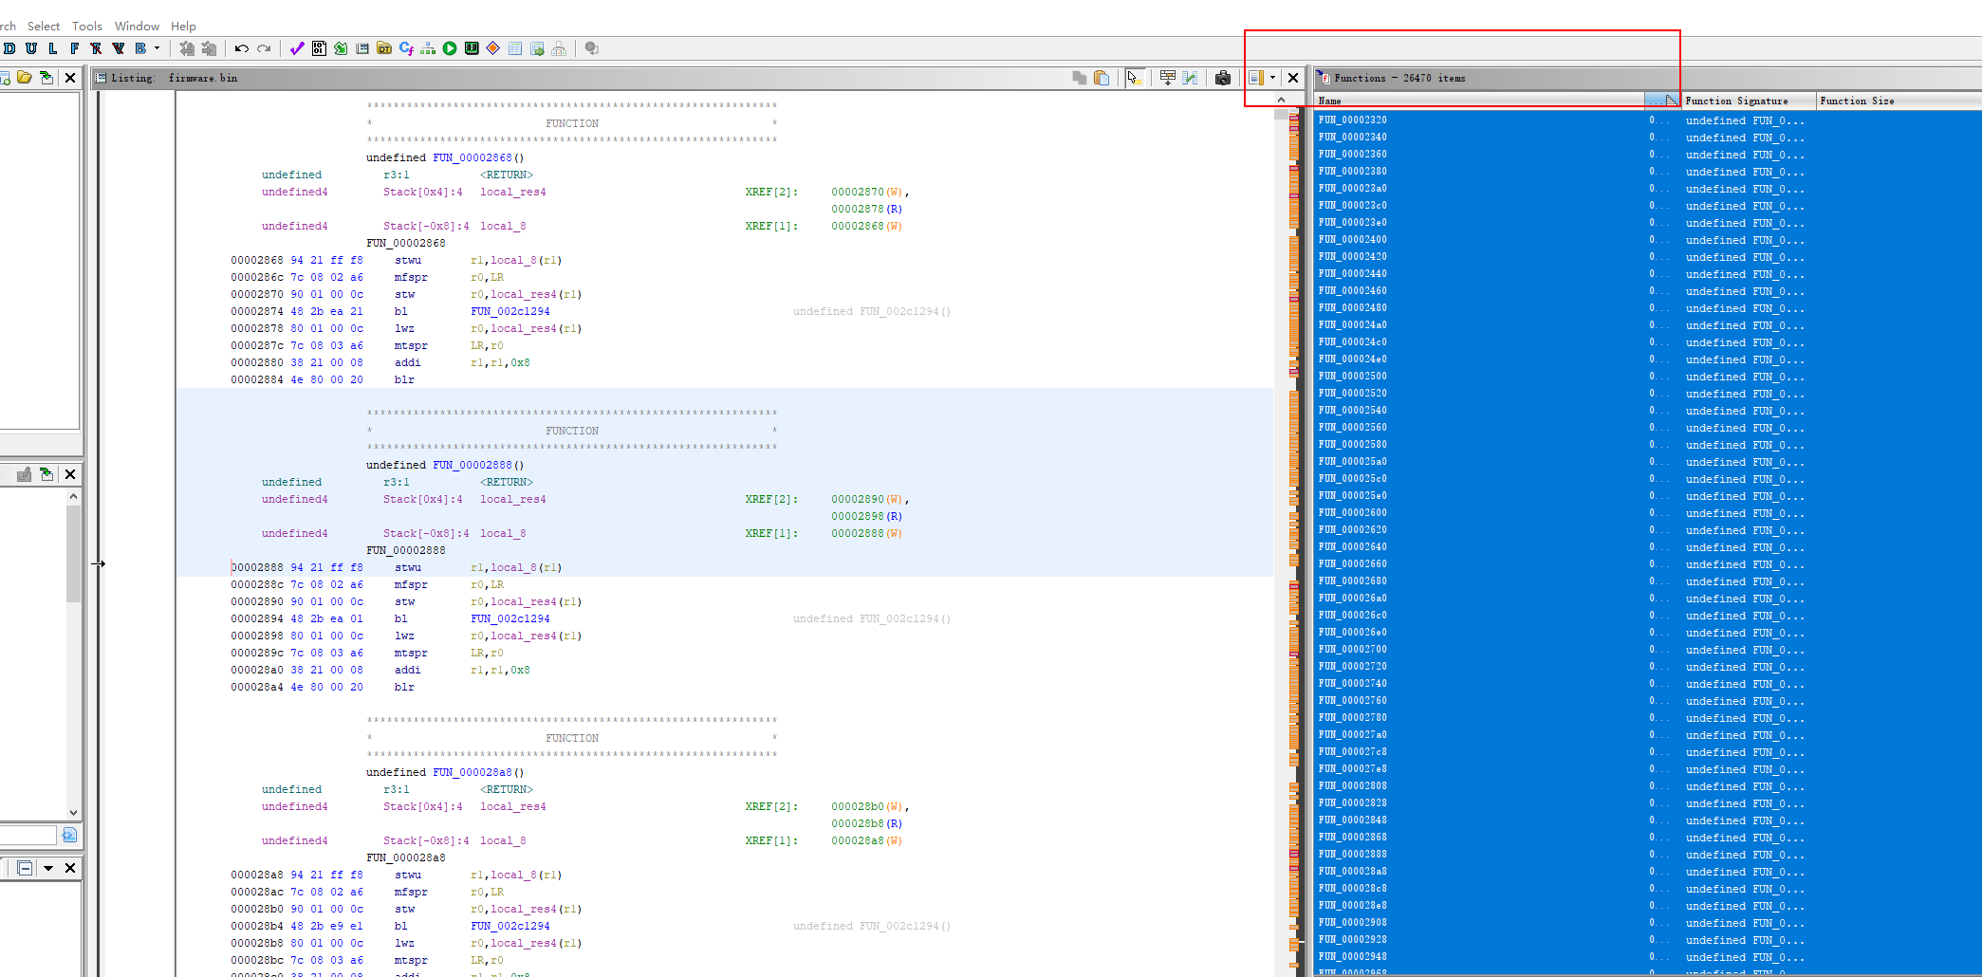The width and height of the screenshot is (1982, 977).
Task: Open the dropdown arrow next to B icon
Action: click(157, 48)
